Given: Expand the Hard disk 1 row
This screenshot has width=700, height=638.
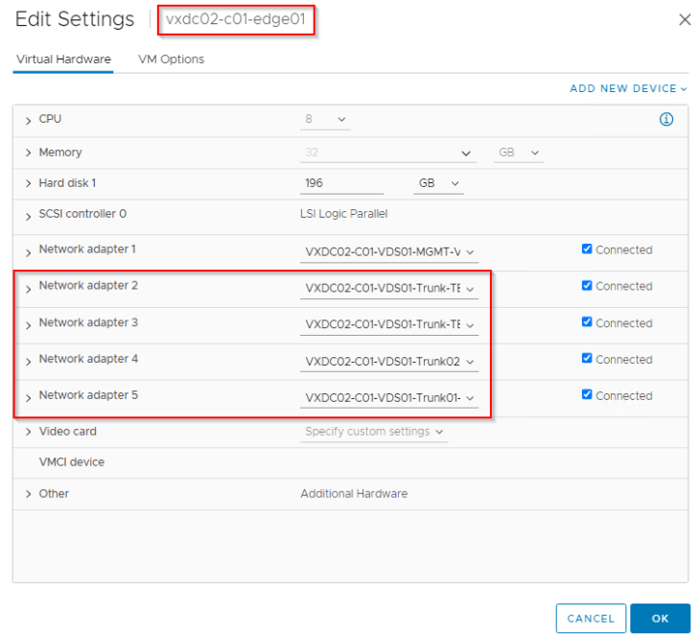Looking at the screenshot, I should tap(28, 183).
